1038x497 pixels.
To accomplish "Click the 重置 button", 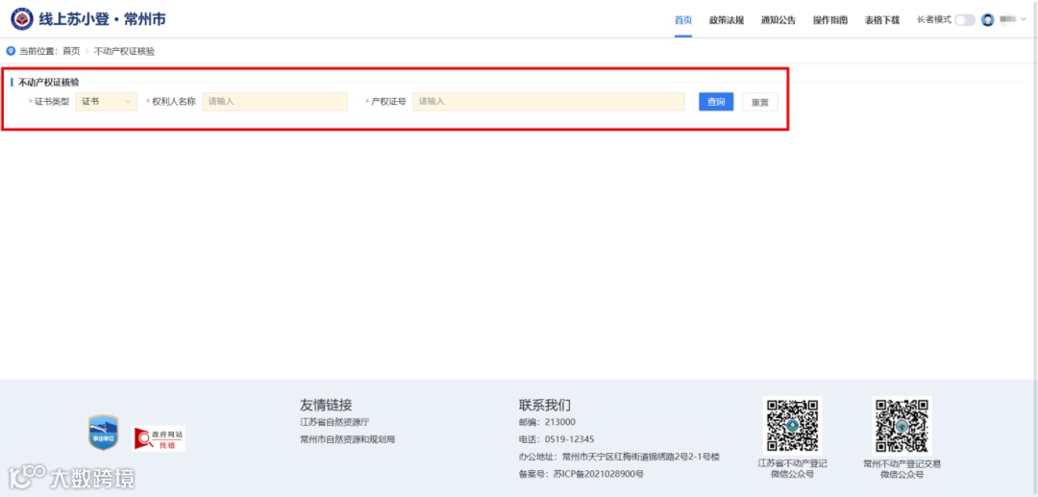I will tap(760, 103).
